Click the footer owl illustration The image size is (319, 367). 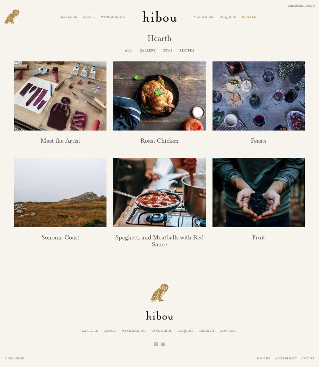pyautogui.click(x=159, y=293)
